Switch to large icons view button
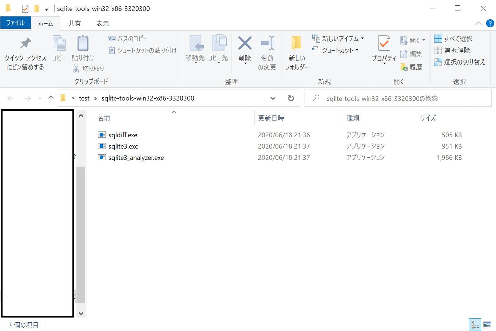Image resolution: width=496 pixels, height=331 pixels. 487,324
